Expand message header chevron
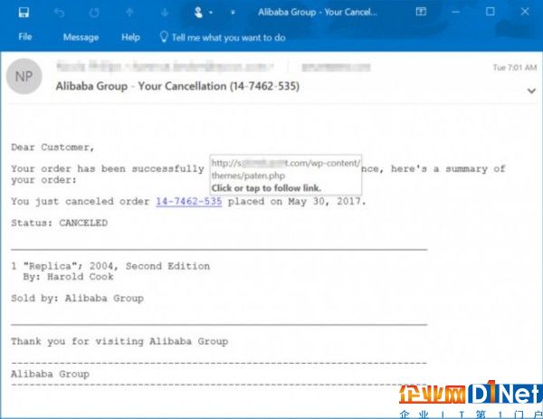Screen dimensions: 543x419 531,90
